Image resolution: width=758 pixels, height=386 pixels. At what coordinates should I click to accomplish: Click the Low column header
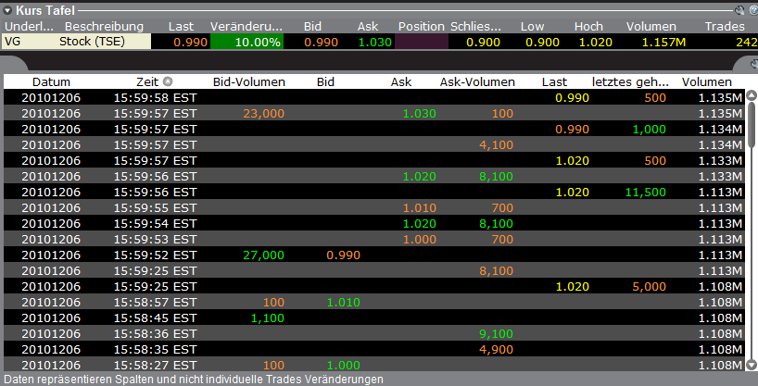(532, 27)
